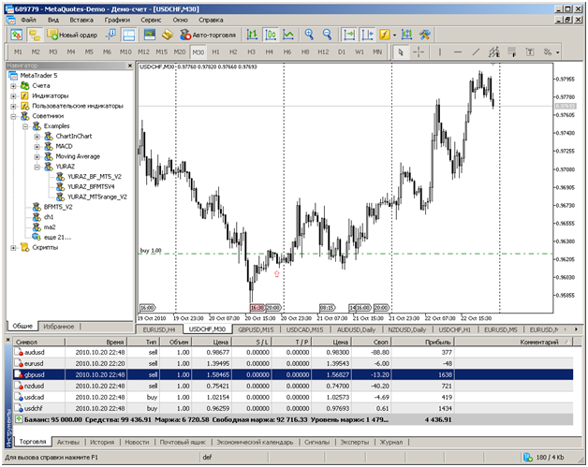Collapse the Советники tree node

pyautogui.click(x=13, y=116)
